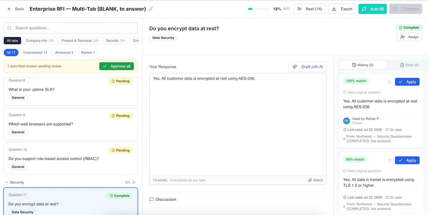Click Approve all button
429x215 pixels.
[116, 66]
